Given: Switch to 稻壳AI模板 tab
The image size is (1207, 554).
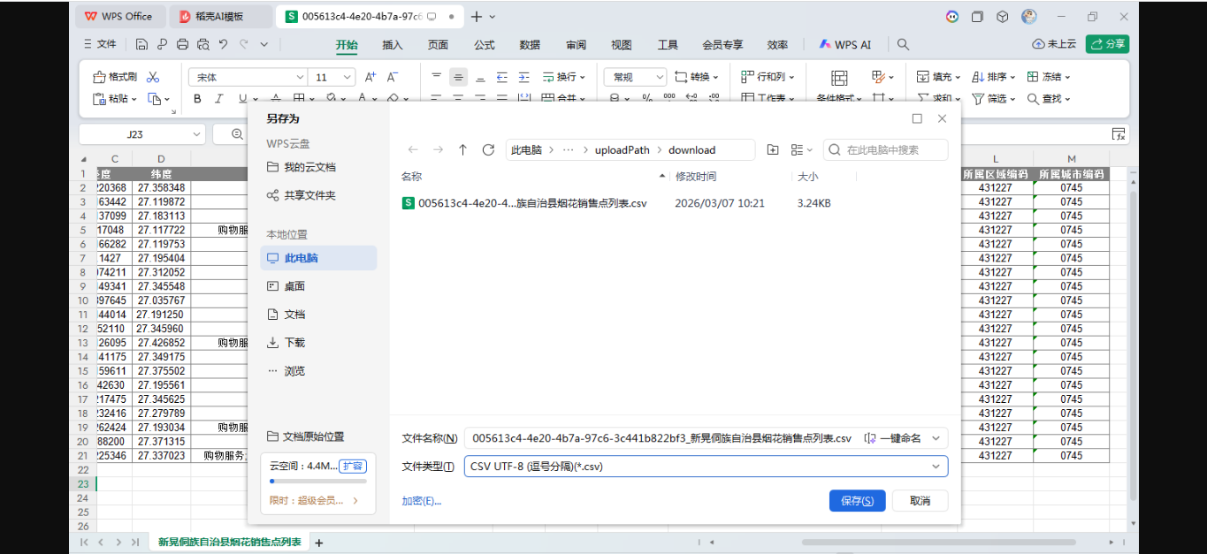Looking at the screenshot, I should (220, 16).
